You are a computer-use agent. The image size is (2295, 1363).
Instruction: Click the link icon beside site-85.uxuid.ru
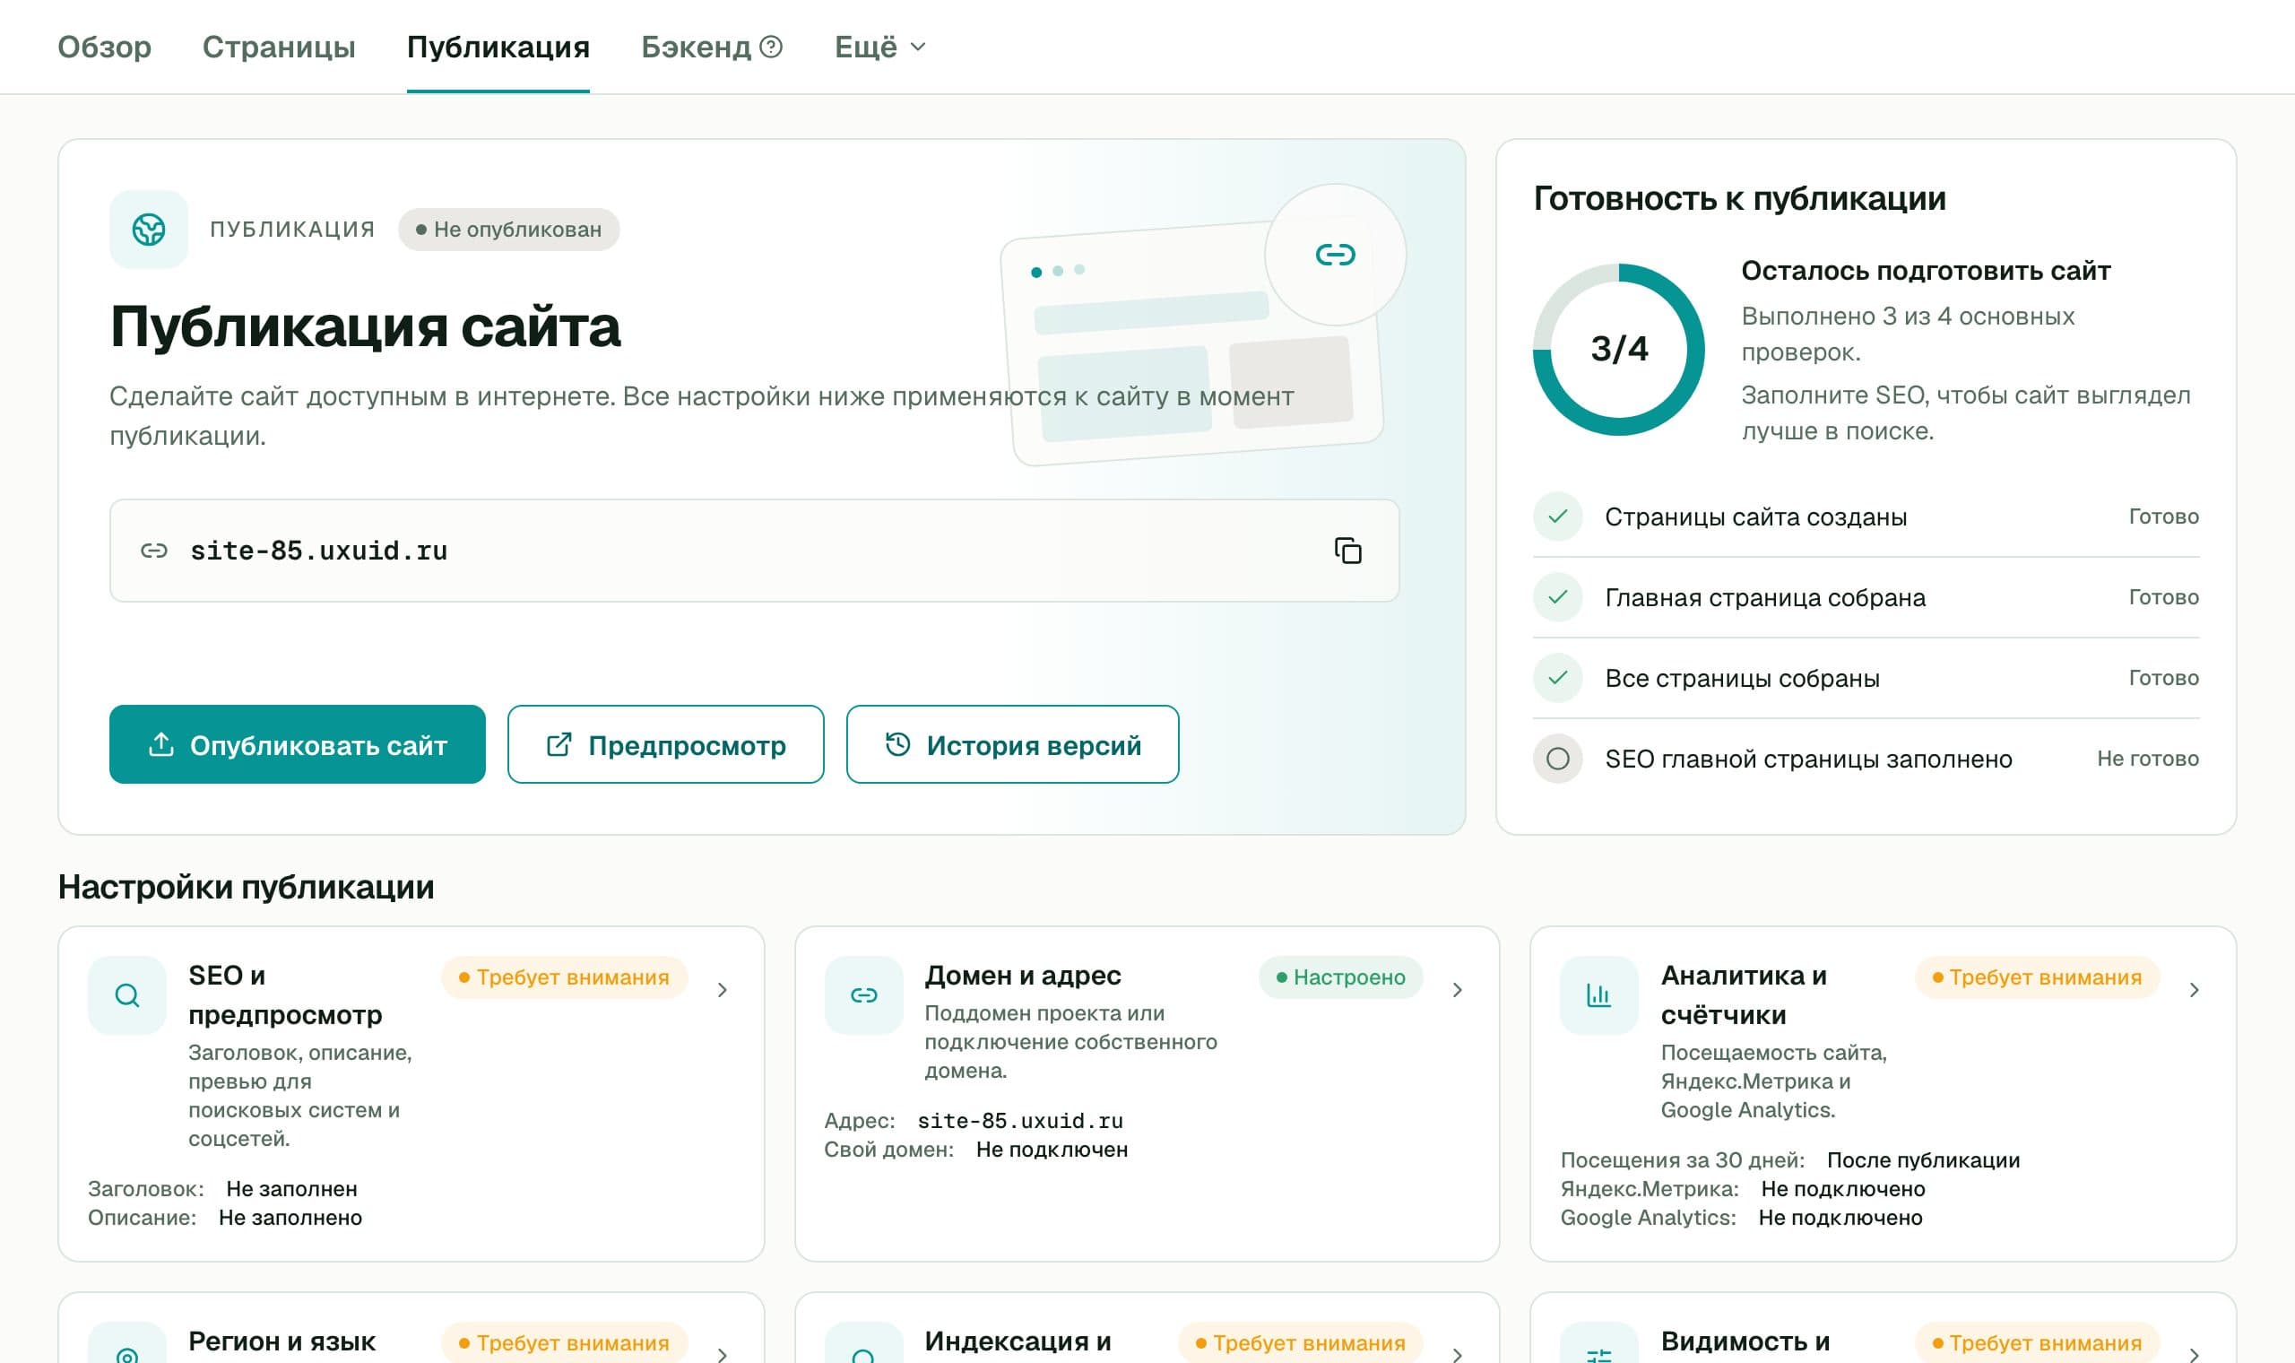coord(154,551)
